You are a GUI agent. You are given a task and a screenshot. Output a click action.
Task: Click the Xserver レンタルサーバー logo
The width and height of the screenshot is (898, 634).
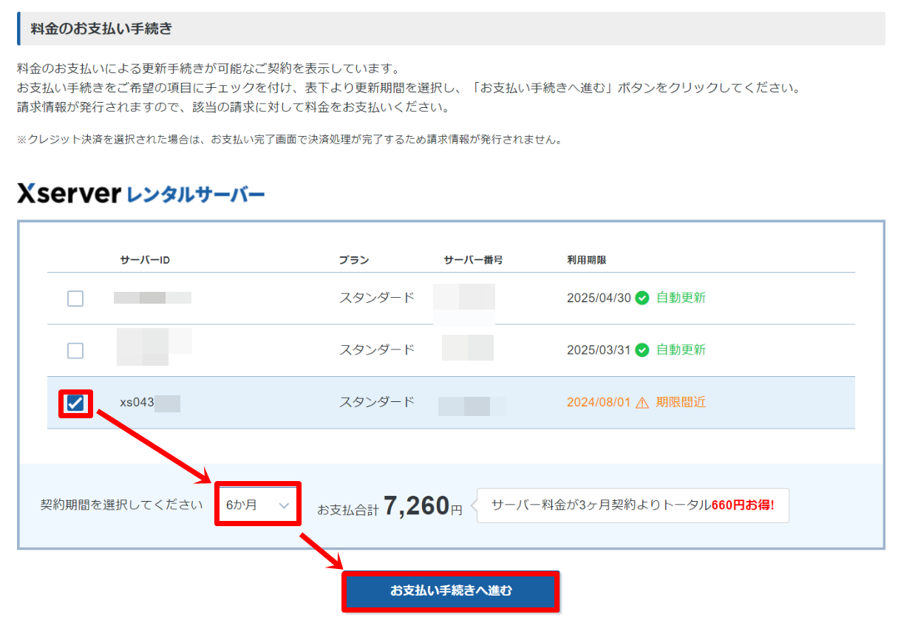[x=140, y=191]
